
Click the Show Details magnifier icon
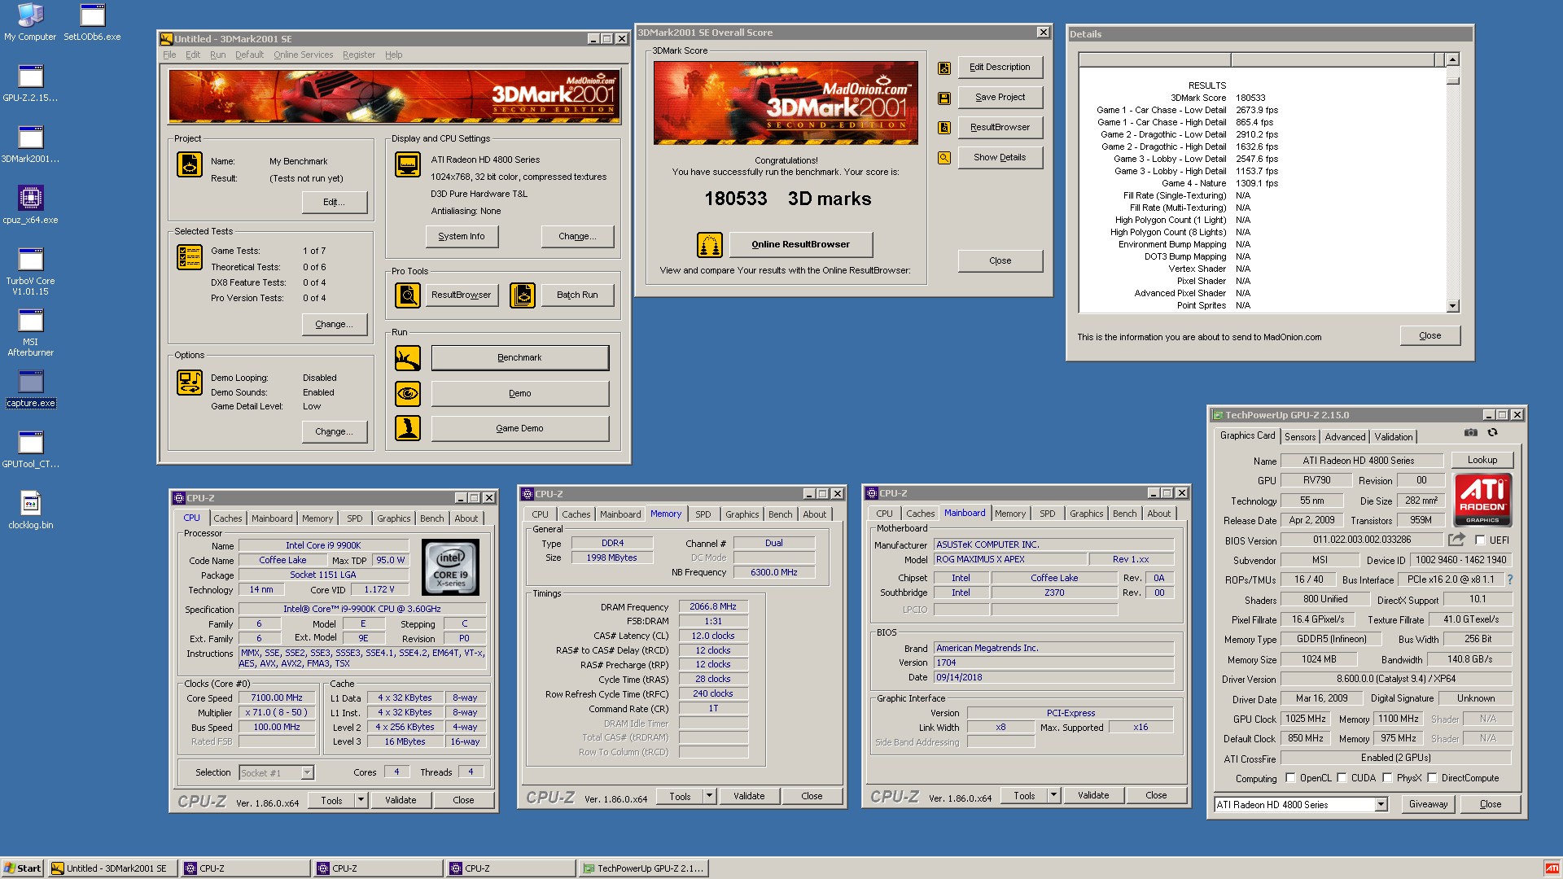944,158
